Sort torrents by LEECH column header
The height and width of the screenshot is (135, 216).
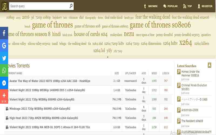pos(166,73)
